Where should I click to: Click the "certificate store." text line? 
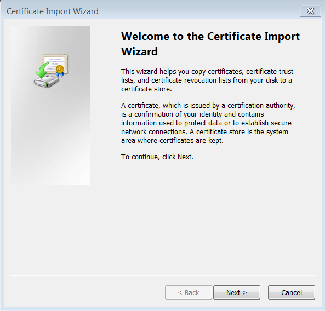click(x=146, y=89)
